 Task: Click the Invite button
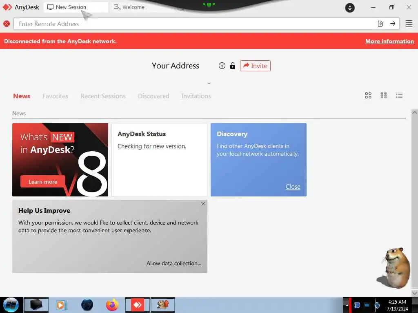point(255,66)
